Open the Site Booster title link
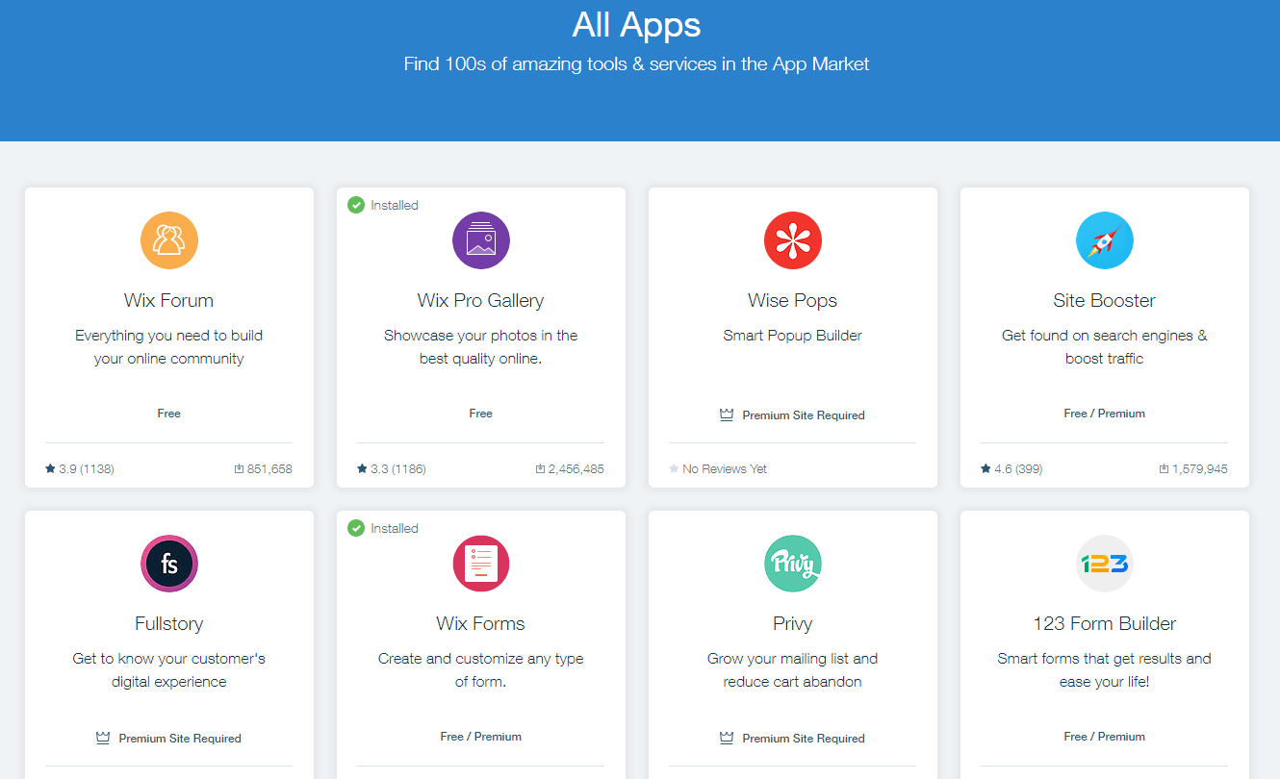This screenshot has height=779, width=1280. click(1105, 300)
